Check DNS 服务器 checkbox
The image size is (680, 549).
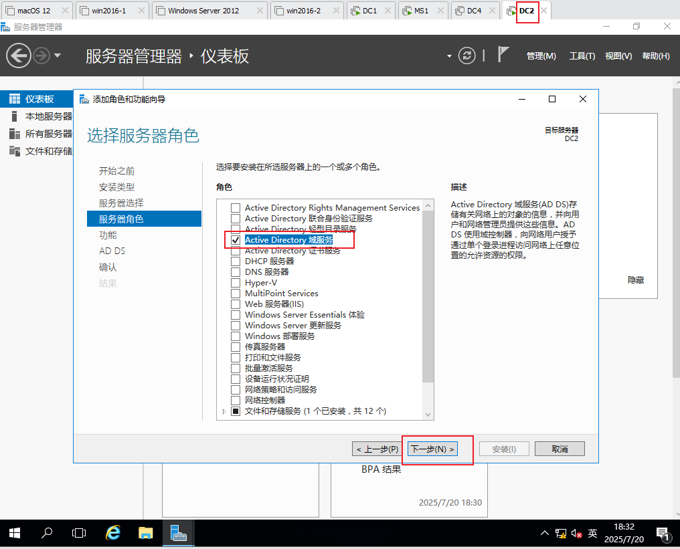(236, 271)
